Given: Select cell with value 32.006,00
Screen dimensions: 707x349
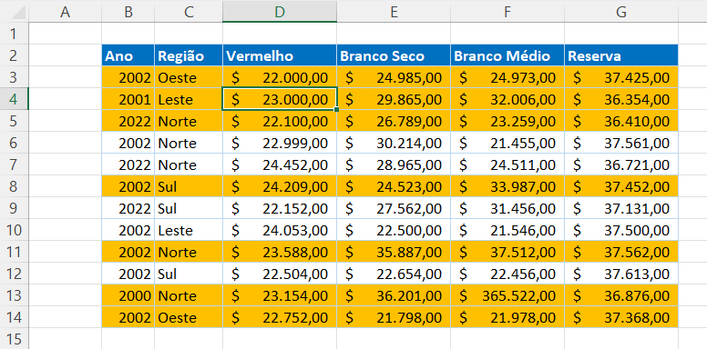Looking at the screenshot, I should [507, 99].
